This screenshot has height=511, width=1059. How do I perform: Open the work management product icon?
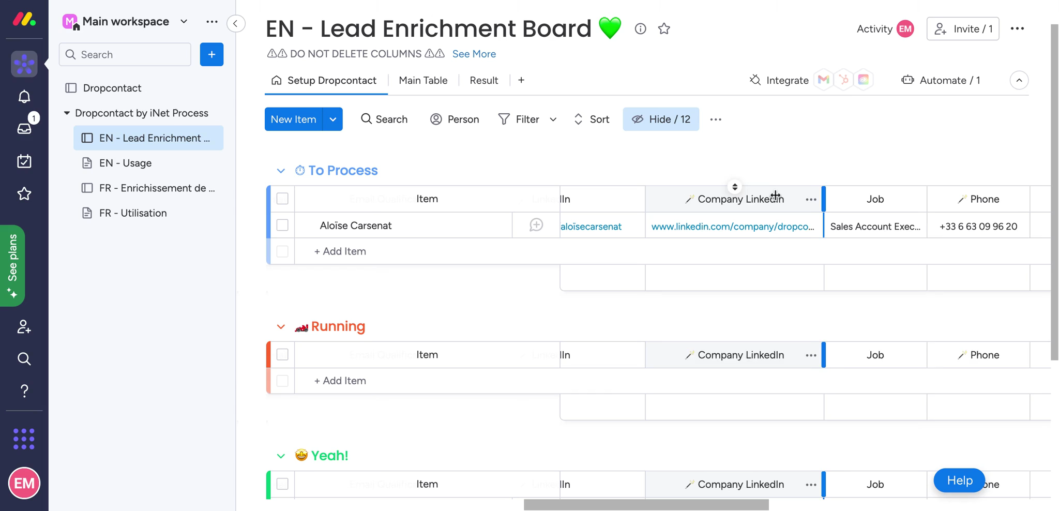(x=24, y=64)
